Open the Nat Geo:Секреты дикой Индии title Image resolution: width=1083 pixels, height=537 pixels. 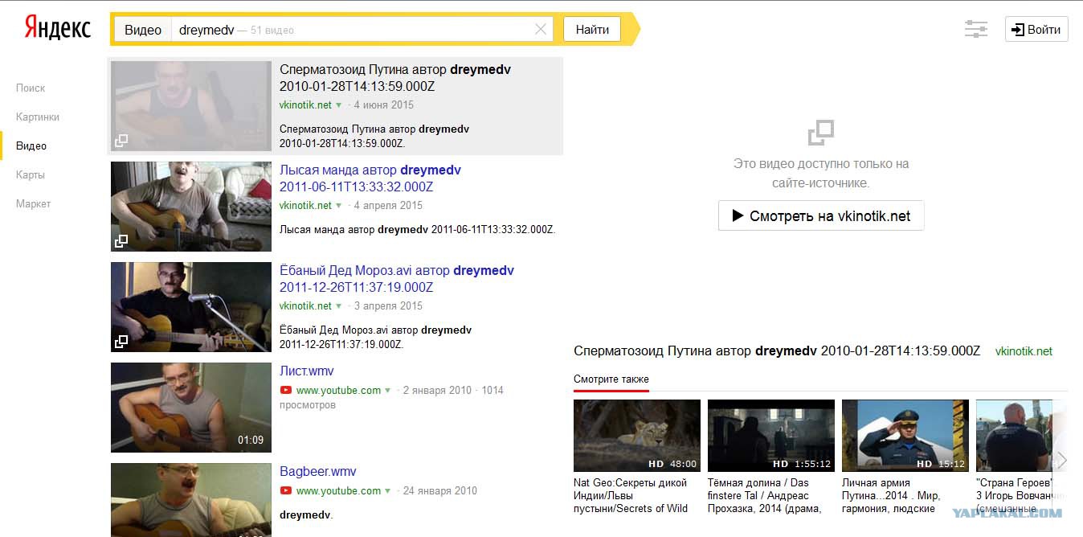pyautogui.click(x=631, y=495)
